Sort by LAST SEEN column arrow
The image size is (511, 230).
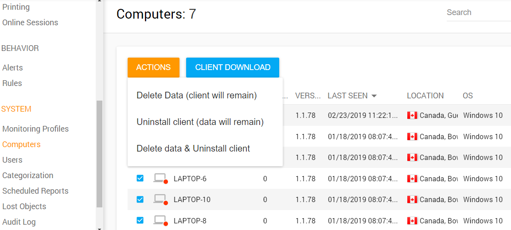pyautogui.click(x=374, y=96)
